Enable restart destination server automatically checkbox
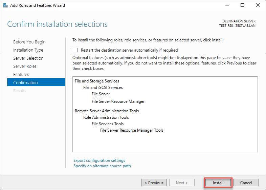266x190 pixels. [x=75, y=50]
